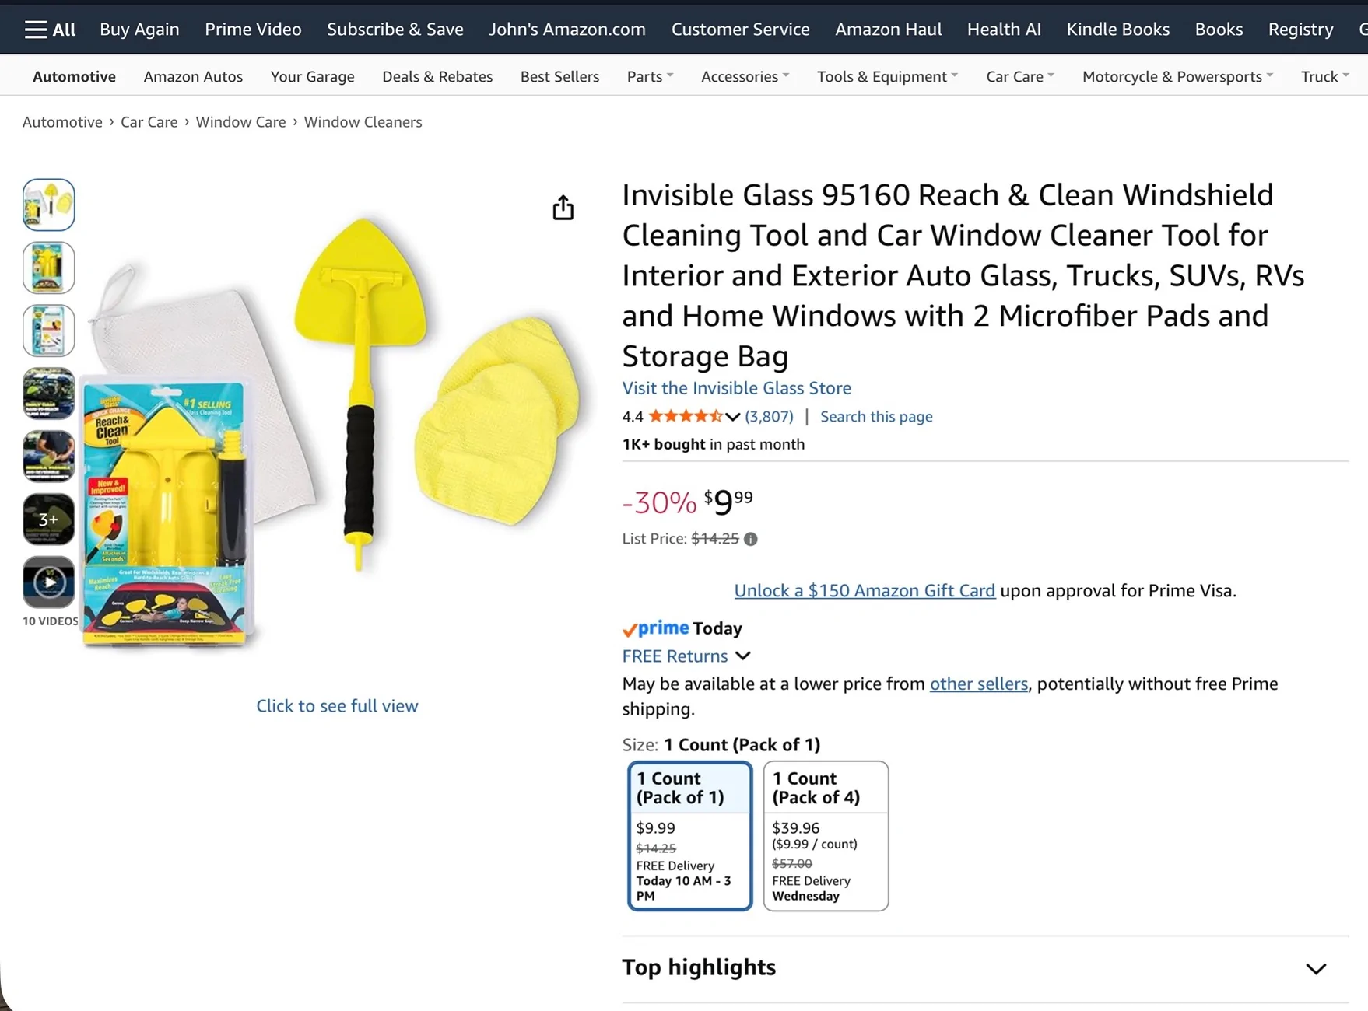Open Customer Service in top navigation
Image resolution: width=1368 pixels, height=1011 pixels.
click(x=740, y=30)
